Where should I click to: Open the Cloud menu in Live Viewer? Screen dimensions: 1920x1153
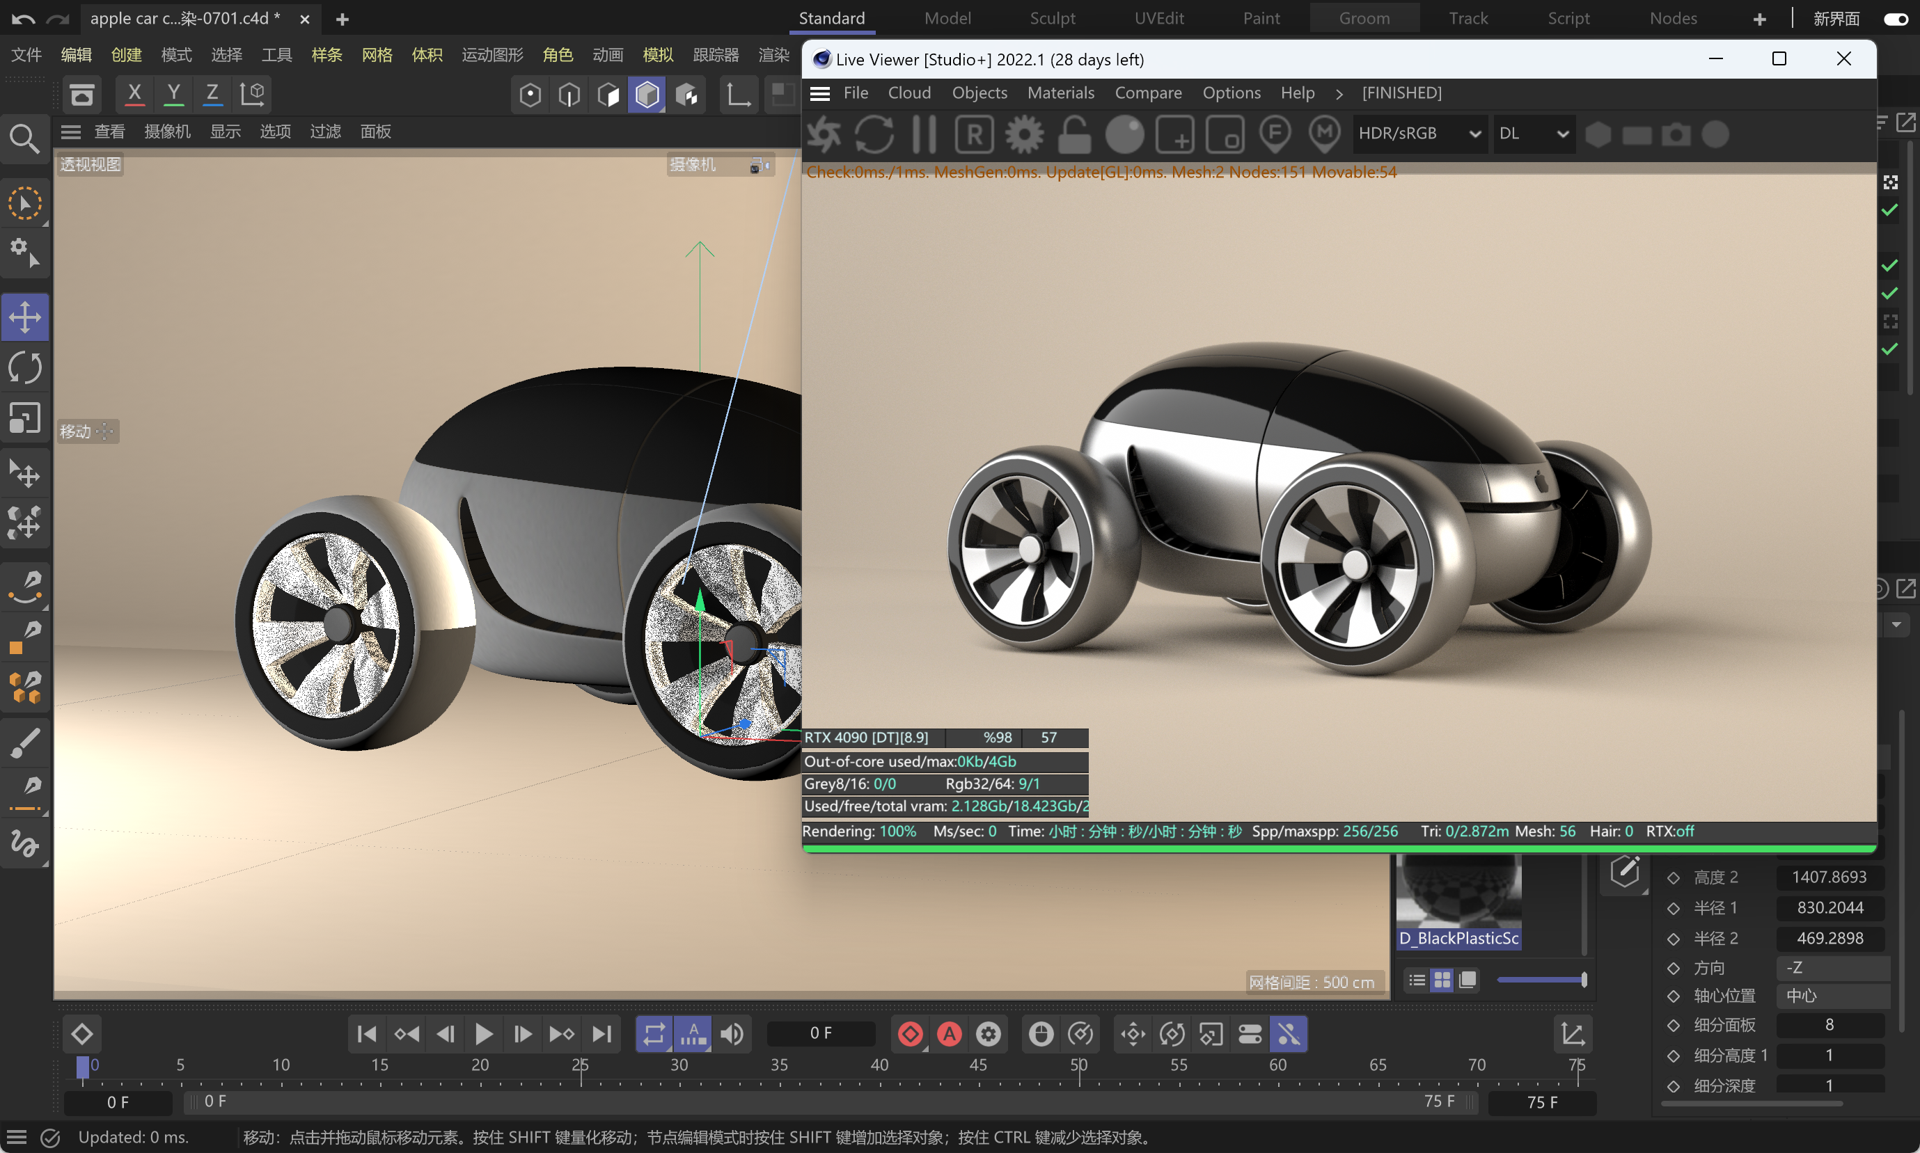tap(909, 93)
